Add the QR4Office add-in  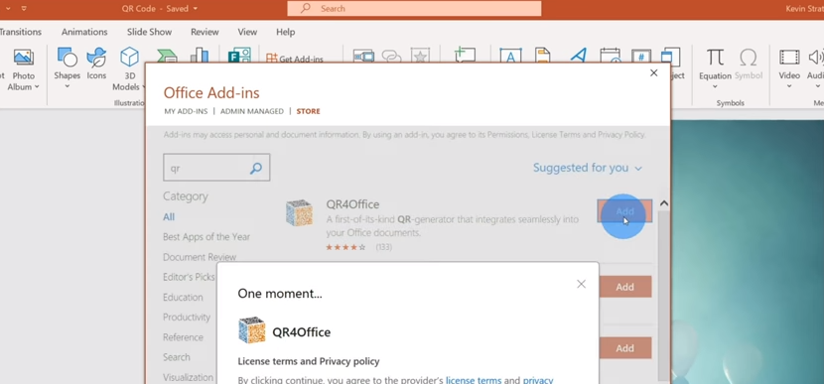pyautogui.click(x=624, y=211)
